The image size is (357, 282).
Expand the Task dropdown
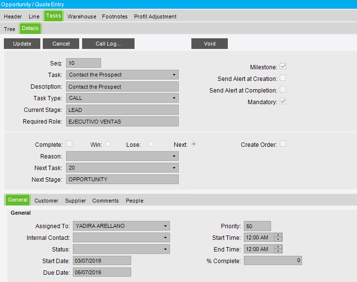tap(174, 75)
